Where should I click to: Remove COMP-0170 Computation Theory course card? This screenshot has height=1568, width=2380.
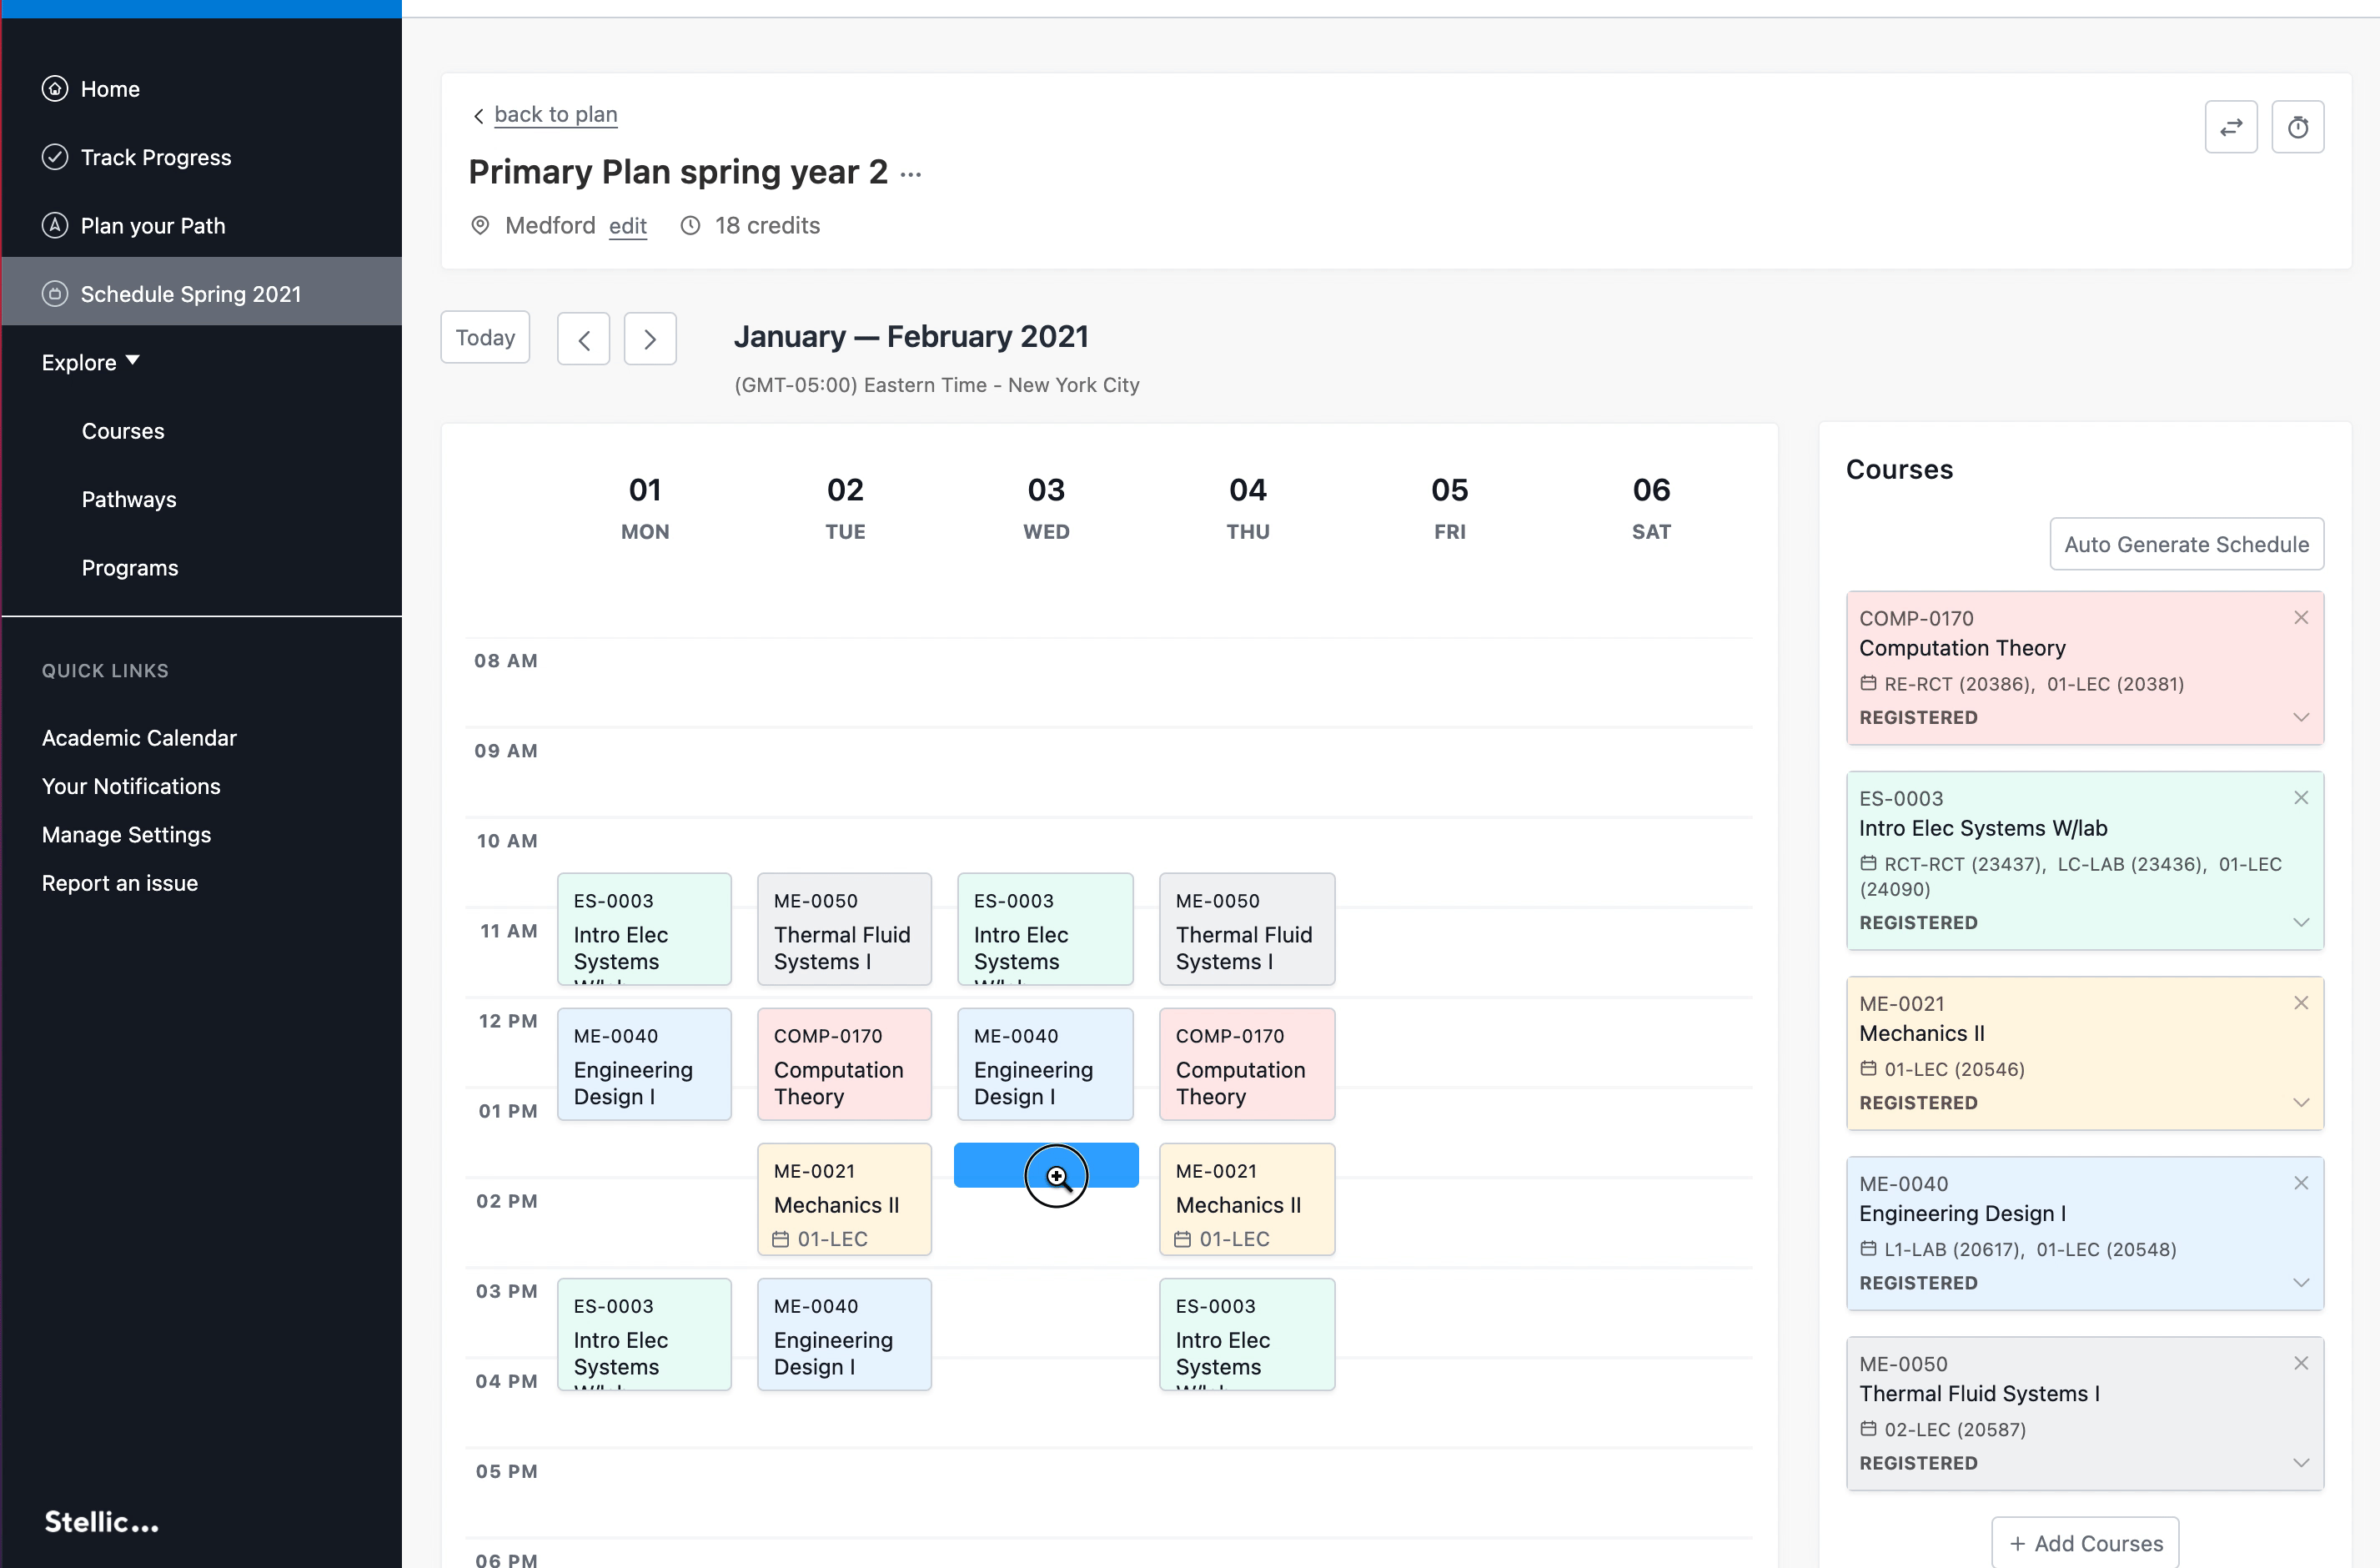(2300, 618)
